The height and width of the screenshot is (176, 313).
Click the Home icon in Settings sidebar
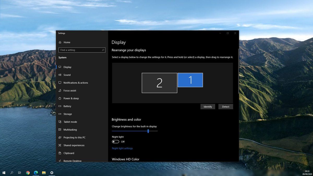tap(60, 42)
